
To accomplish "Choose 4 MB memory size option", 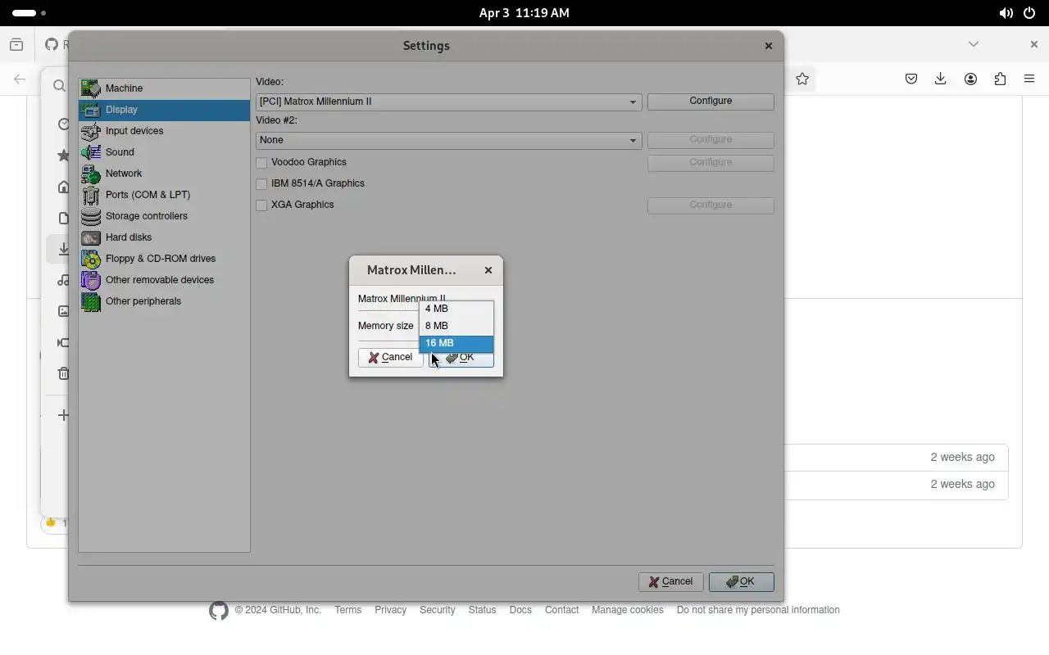I will tap(456, 309).
